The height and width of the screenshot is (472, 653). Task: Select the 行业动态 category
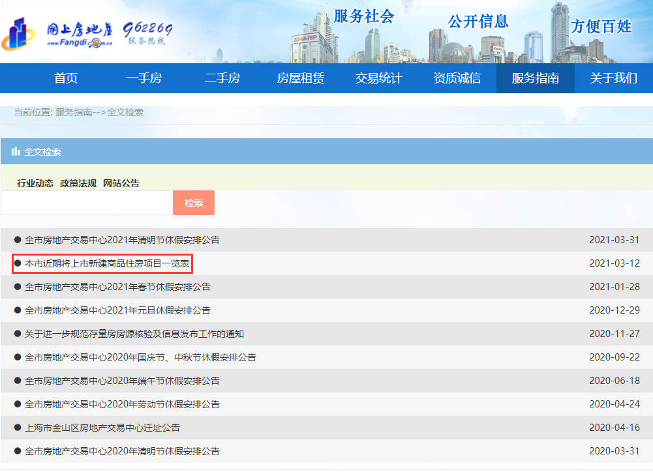pos(35,183)
